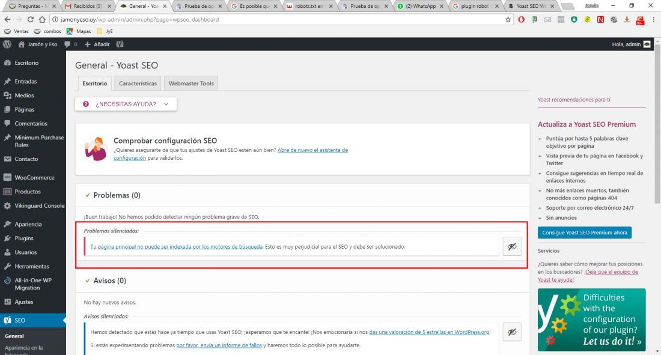Click Consigue Yoast SEO Premium ahora button
The width and height of the screenshot is (661, 355).
pos(584,232)
